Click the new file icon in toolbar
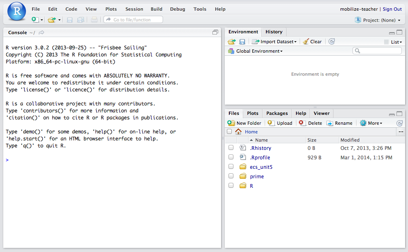This screenshot has height=252, width=408. (35, 20)
